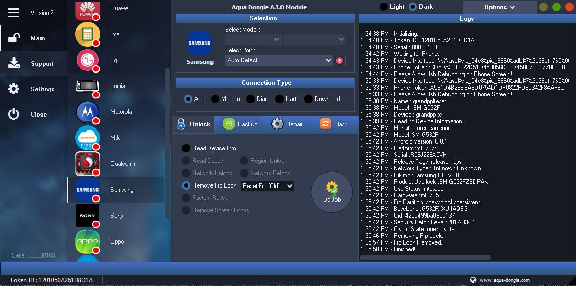Select the Huawei brand icon
576x286 pixels.
[x=87, y=9]
